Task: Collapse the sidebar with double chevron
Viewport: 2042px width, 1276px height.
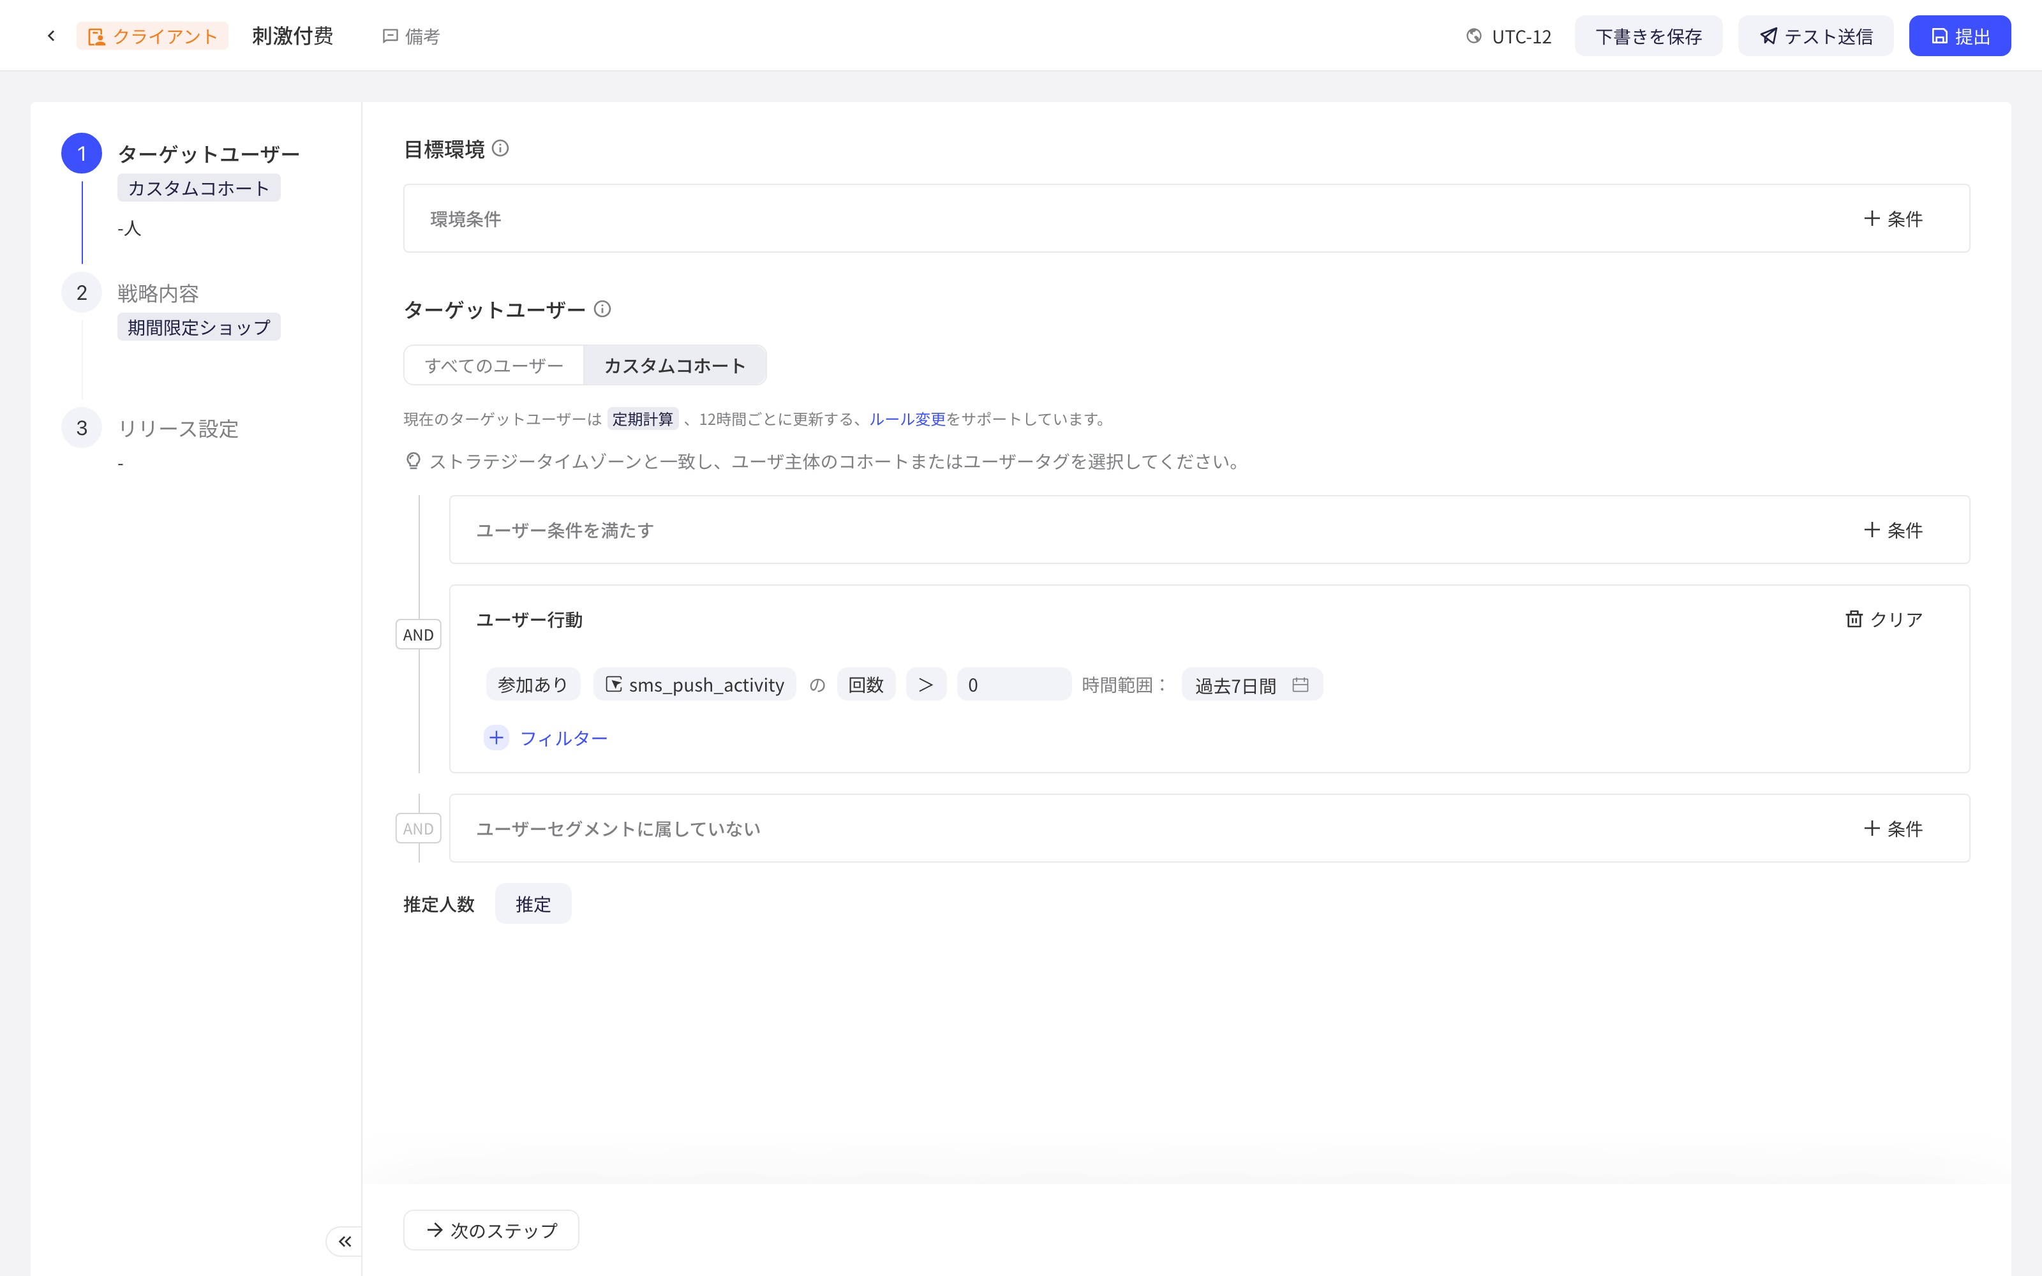Action: [x=345, y=1242]
